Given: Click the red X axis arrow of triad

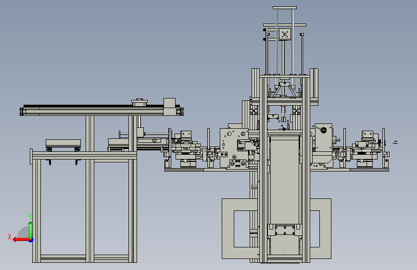Looking at the screenshot, I should pos(21,240).
